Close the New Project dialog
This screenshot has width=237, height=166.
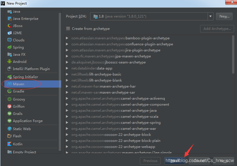coord(232,2)
